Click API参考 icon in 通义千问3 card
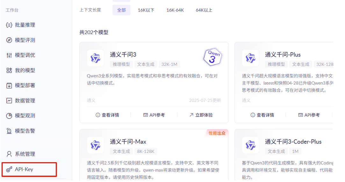345x182 pixels. click(146, 115)
